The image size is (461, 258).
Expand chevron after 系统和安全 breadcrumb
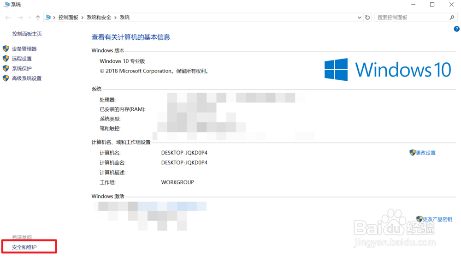pos(116,18)
